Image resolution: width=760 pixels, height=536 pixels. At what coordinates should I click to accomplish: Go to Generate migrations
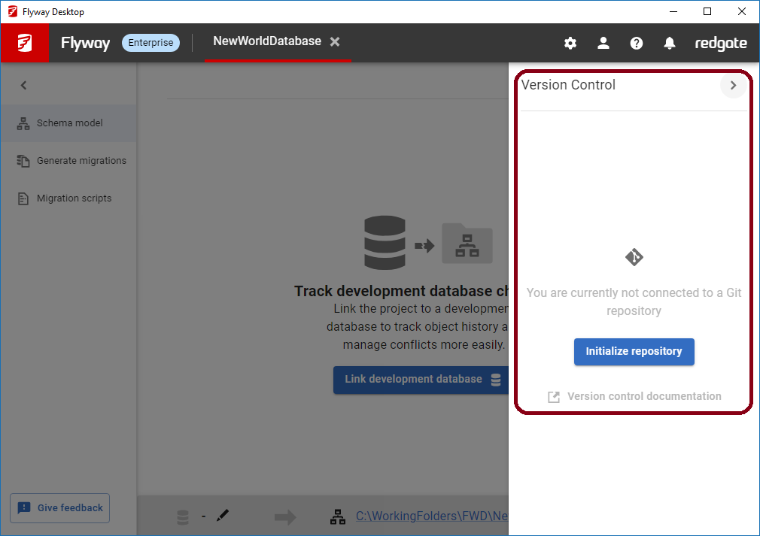pos(81,161)
